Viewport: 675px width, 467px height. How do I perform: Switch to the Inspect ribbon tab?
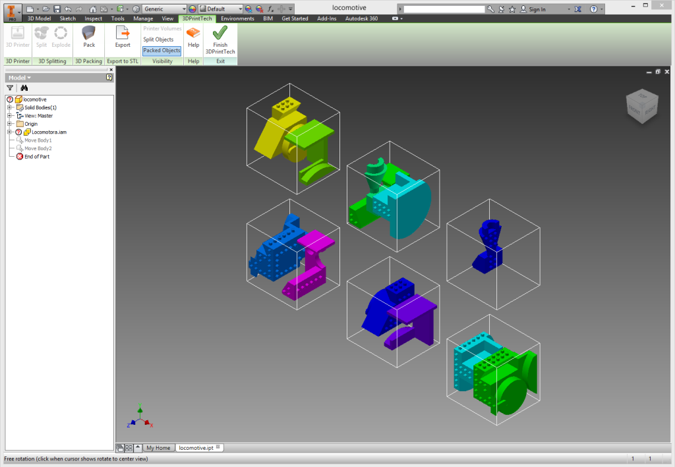click(93, 18)
